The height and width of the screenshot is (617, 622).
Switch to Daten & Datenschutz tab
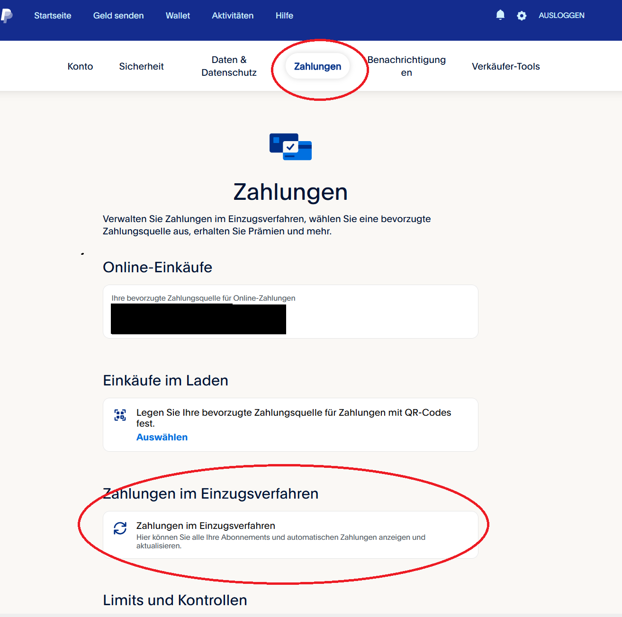click(x=229, y=66)
